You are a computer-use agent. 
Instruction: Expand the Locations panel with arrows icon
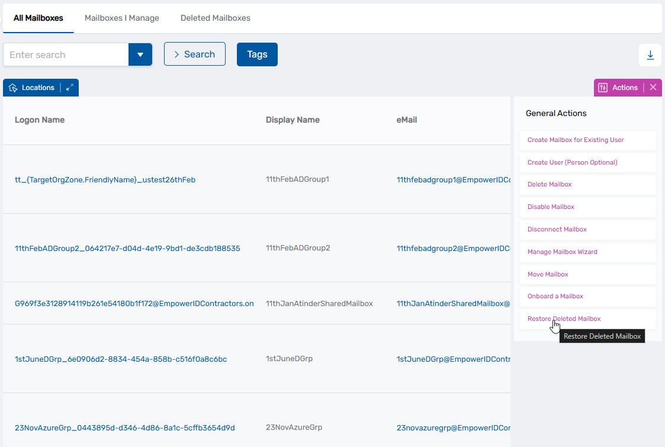70,88
